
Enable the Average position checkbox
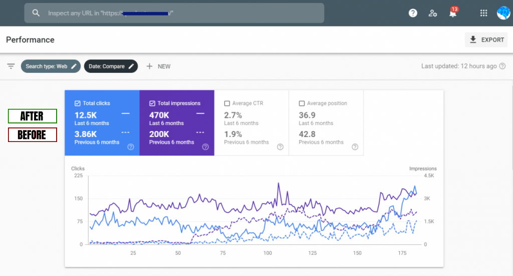[302, 103]
